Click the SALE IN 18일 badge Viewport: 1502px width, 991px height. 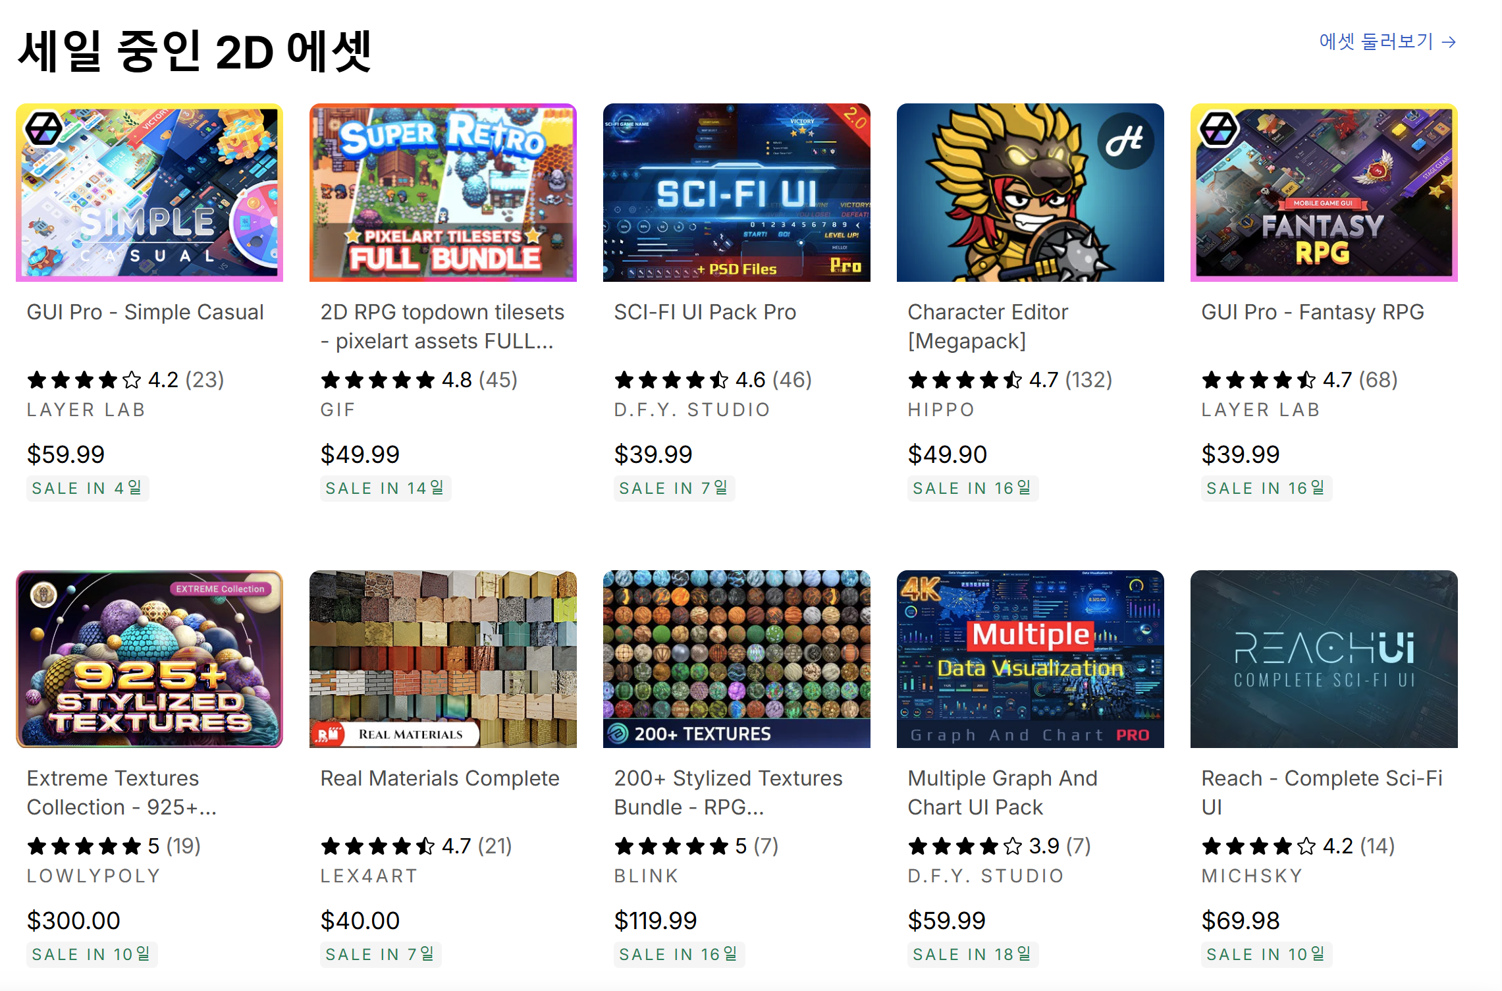972,954
